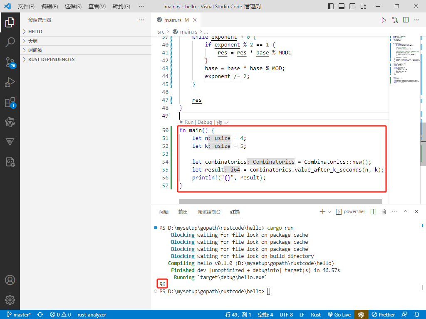Screen dimensions: 426x319
Task: Open the 文件(F) menu
Action: click(26, 6)
